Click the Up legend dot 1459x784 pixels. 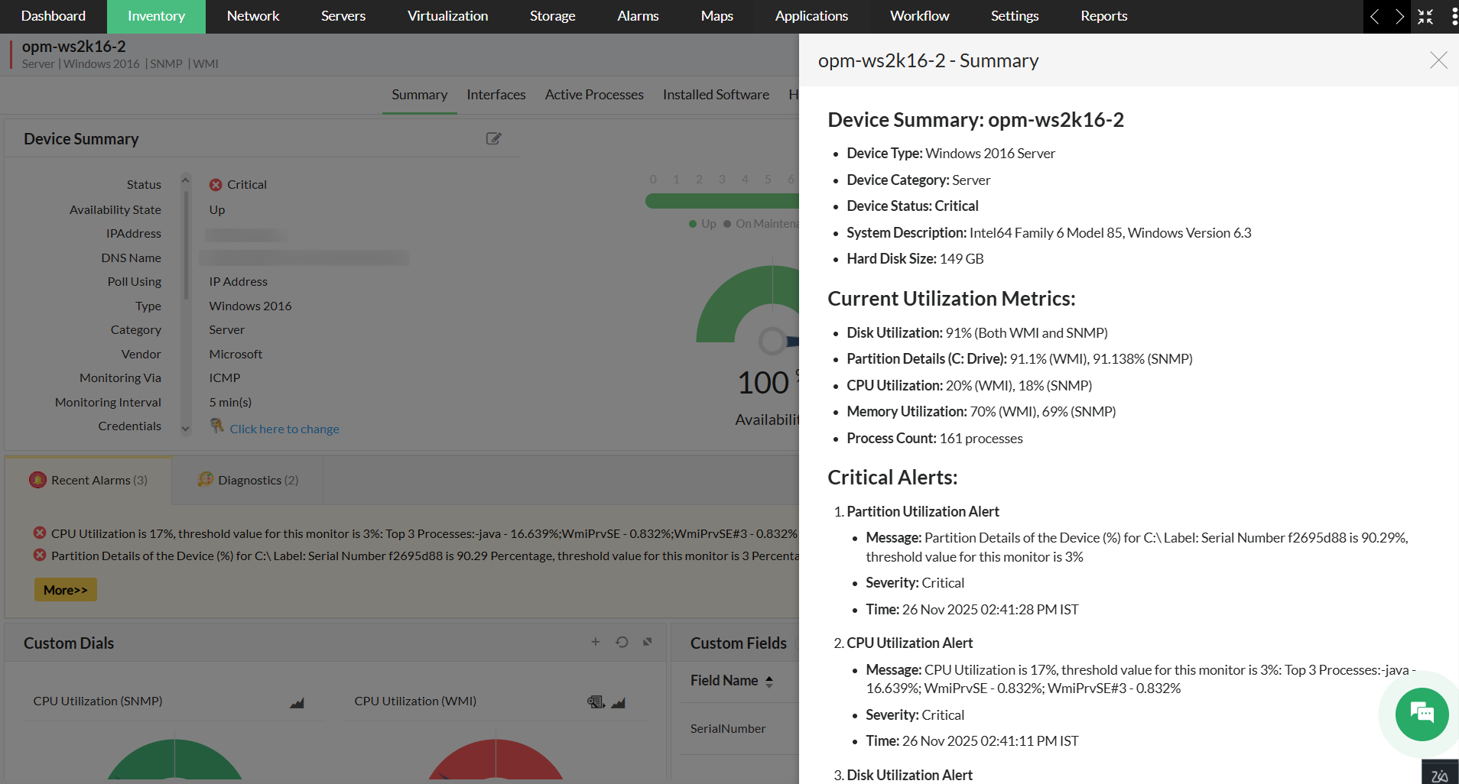(x=693, y=224)
